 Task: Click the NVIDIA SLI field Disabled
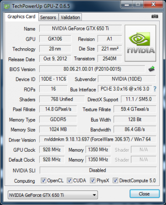coord(98,170)
